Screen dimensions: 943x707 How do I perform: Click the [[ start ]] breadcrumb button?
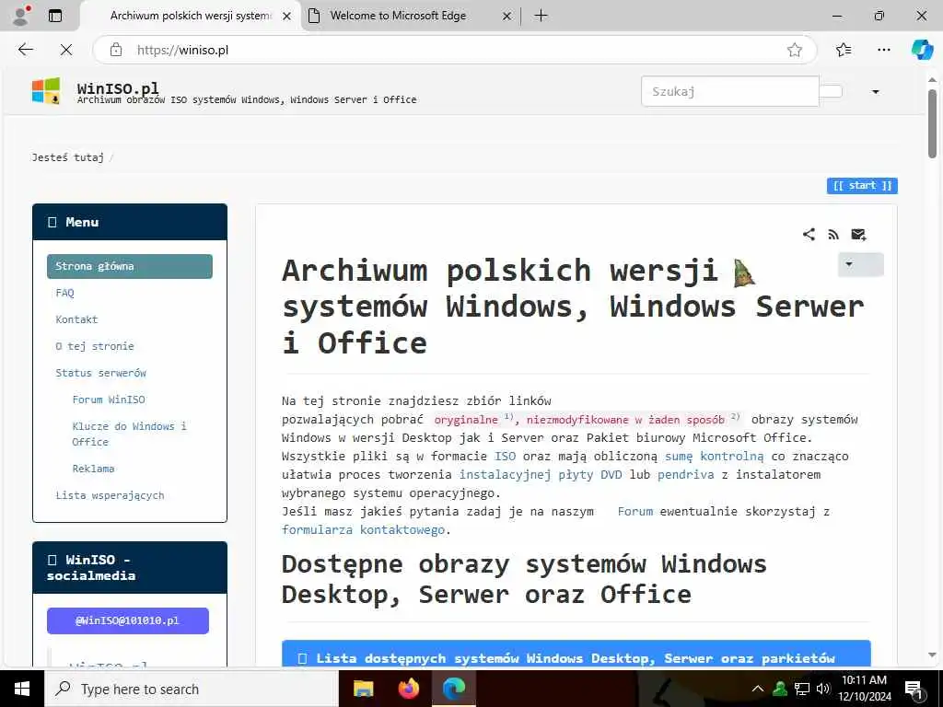pyautogui.click(x=862, y=186)
